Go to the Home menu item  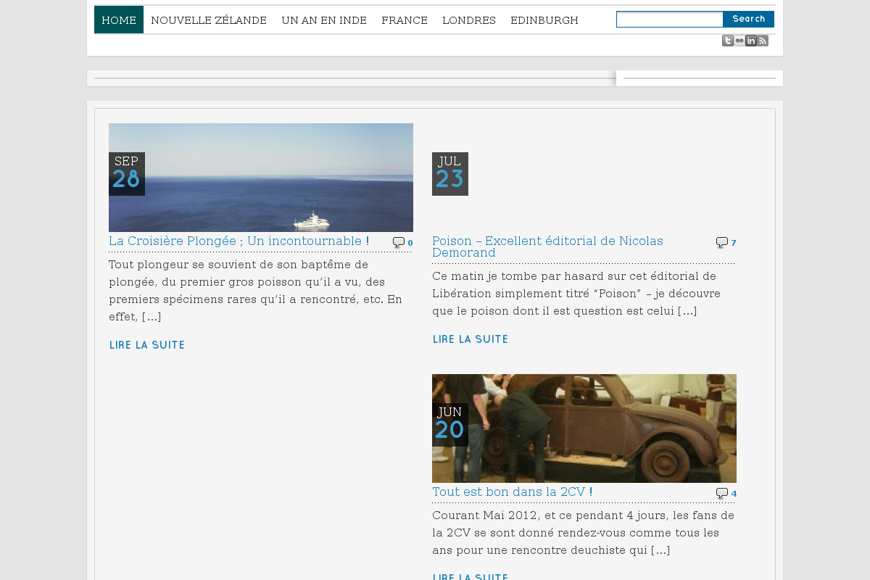119,20
